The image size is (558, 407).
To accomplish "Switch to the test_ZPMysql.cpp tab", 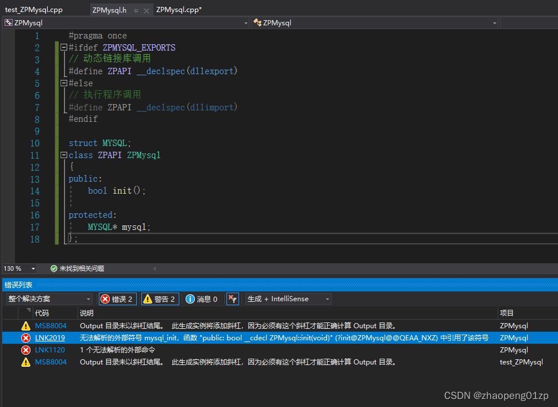I will [34, 10].
